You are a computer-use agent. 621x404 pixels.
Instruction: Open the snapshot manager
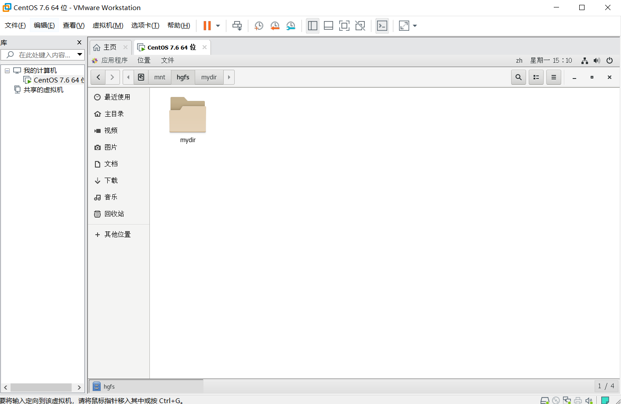point(291,26)
